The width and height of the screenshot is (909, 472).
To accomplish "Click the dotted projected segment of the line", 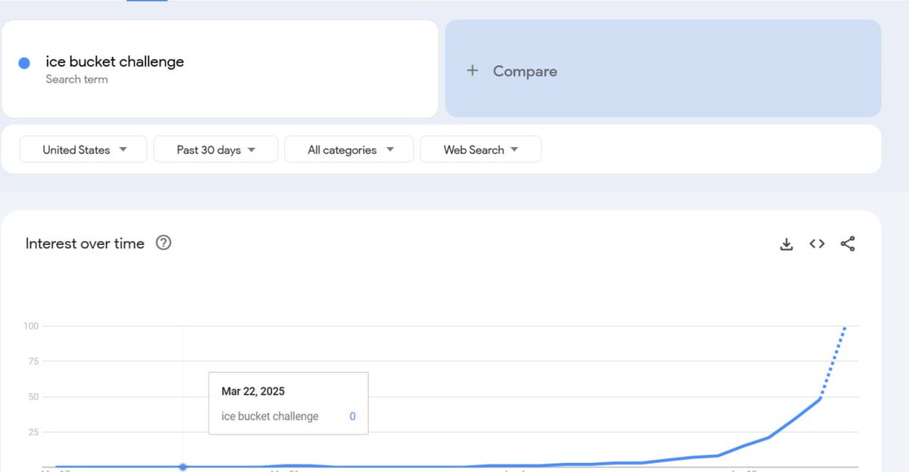I will 833,362.
